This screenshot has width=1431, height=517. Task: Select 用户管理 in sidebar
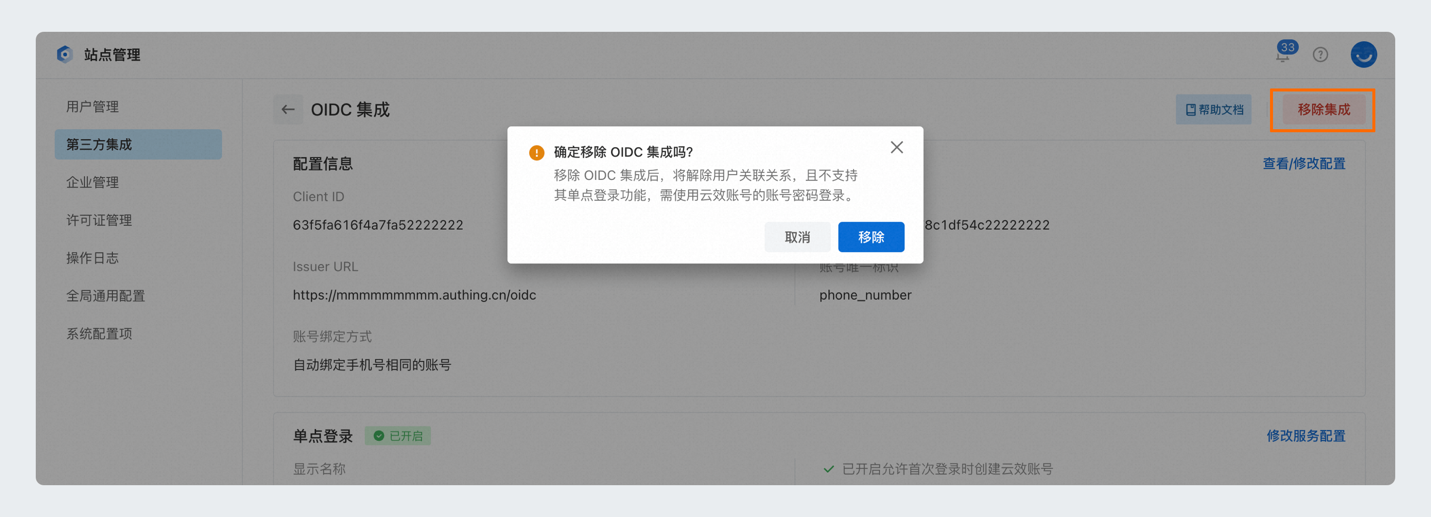coord(138,107)
